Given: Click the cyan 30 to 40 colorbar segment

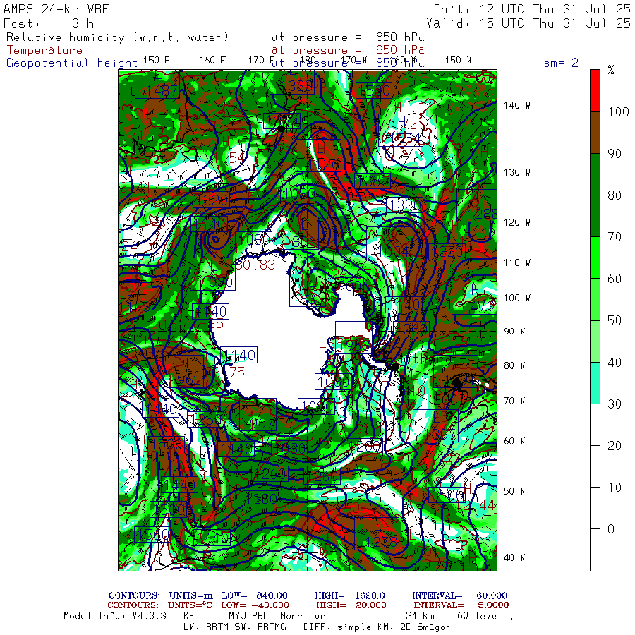Looking at the screenshot, I should pyautogui.click(x=595, y=383).
